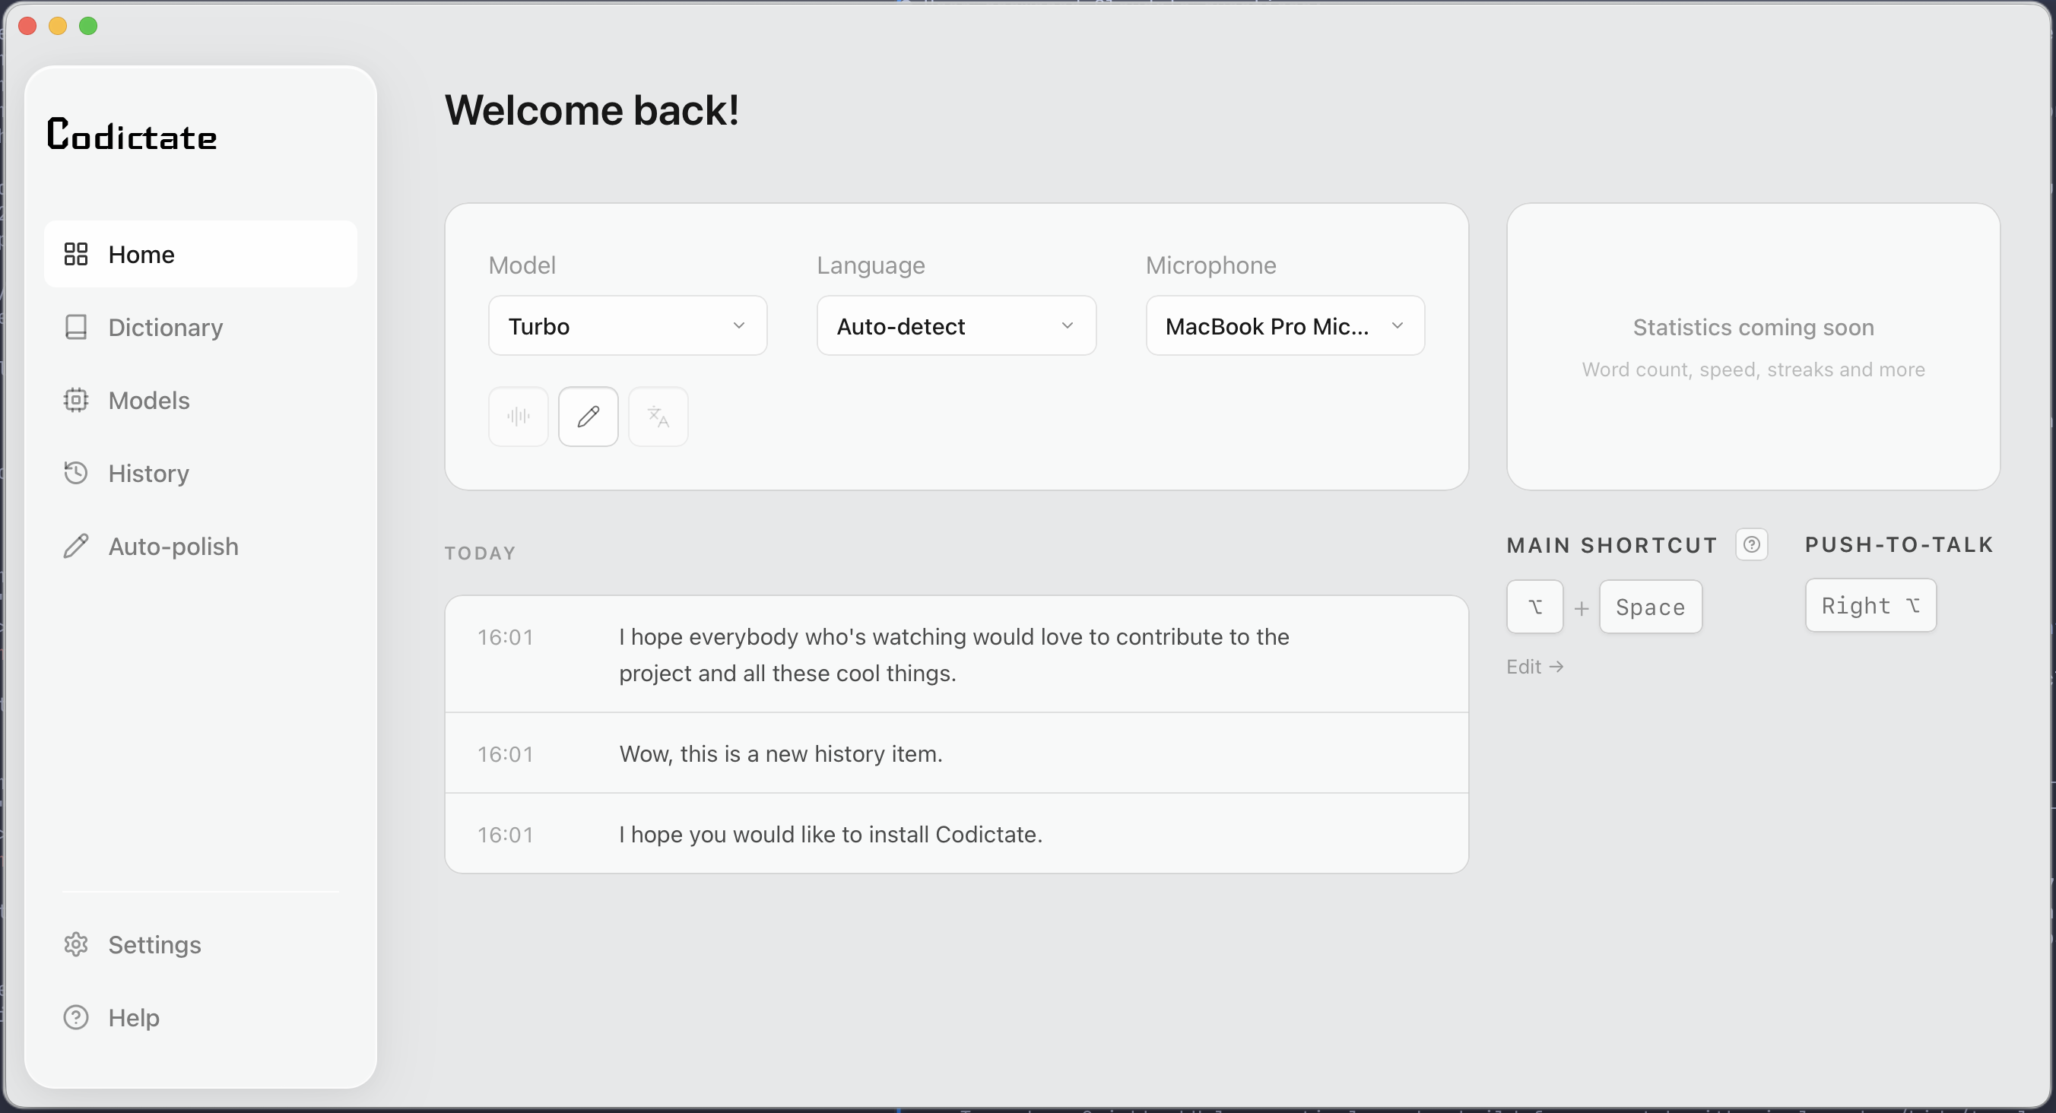Toggle the pencil auto-polish button
Screen dimensions: 2056x1113
click(x=589, y=417)
